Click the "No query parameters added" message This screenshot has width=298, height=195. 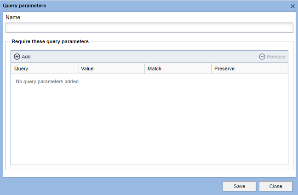[x=47, y=81]
